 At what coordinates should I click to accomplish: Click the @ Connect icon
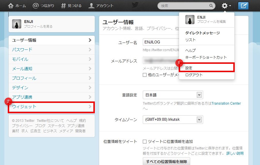click(36, 6)
